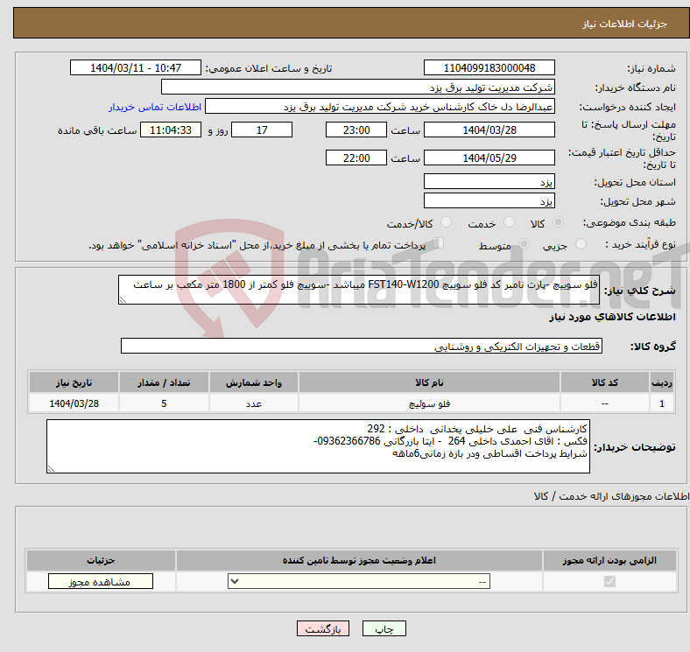
Task: Select the کالا radio button
Action: [x=558, y=222]
